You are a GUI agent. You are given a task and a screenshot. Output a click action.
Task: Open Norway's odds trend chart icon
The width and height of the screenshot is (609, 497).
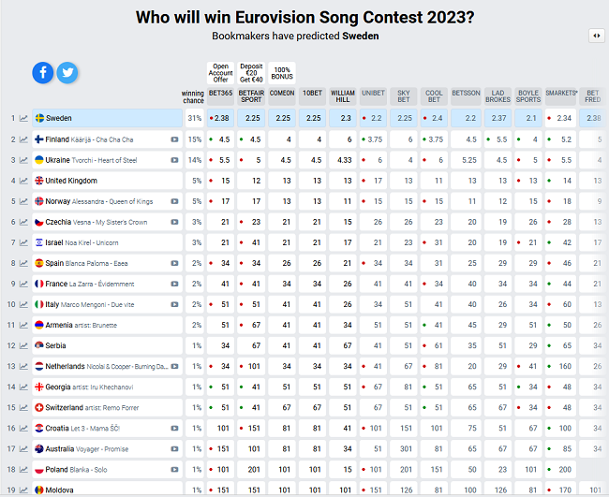click(x=22, y=201)
